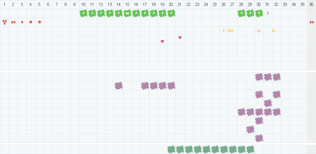Select the two-drop icon in day 36 column

click(312, 22)
